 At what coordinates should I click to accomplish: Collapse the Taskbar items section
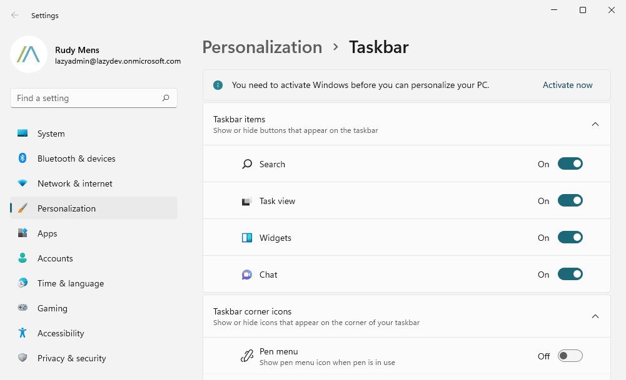595,124
